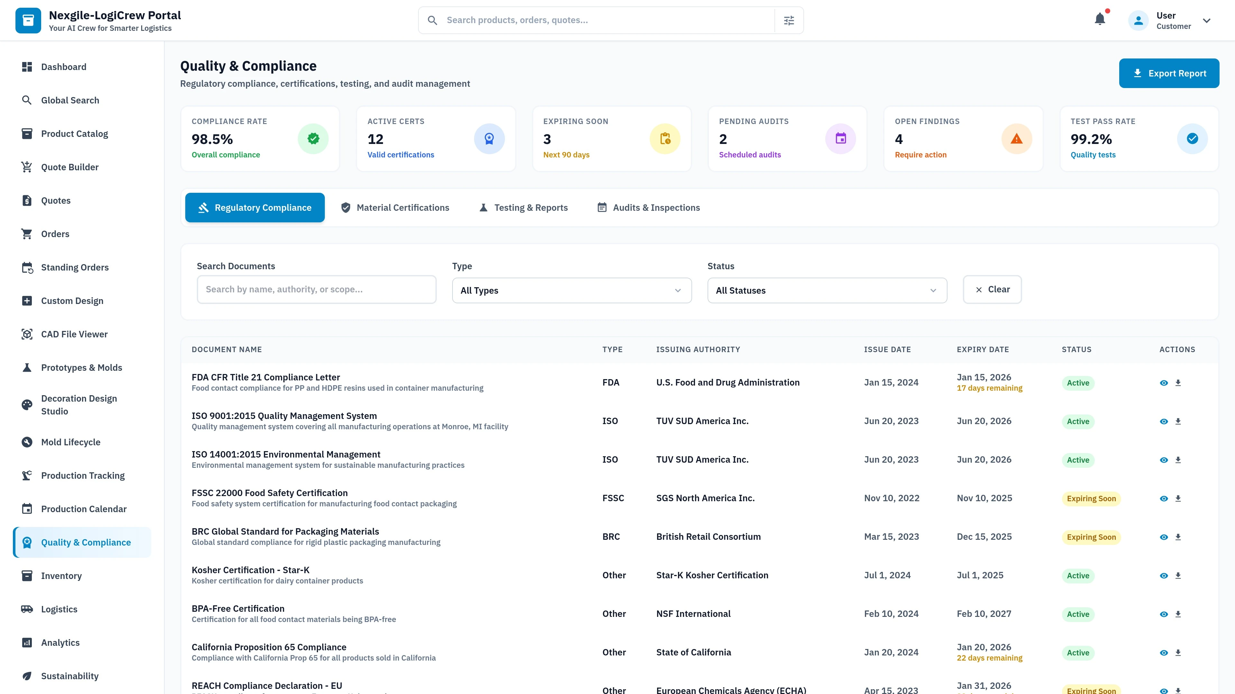Image resolution: width=1235 pixels, height=694 pixels.
Task: Click the Mold Lifecycle sidebar icon
Action: [x=27, y=441]
